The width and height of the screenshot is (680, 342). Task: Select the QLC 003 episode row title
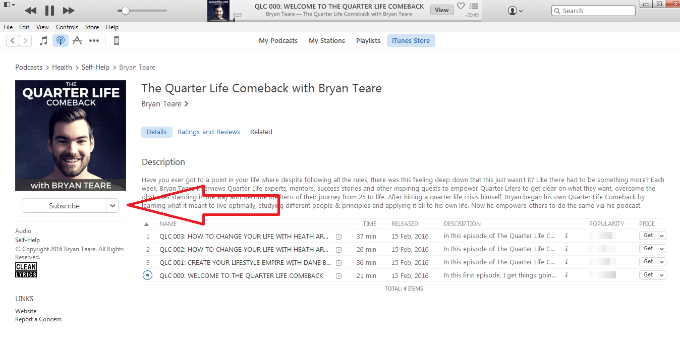(244, 236)
